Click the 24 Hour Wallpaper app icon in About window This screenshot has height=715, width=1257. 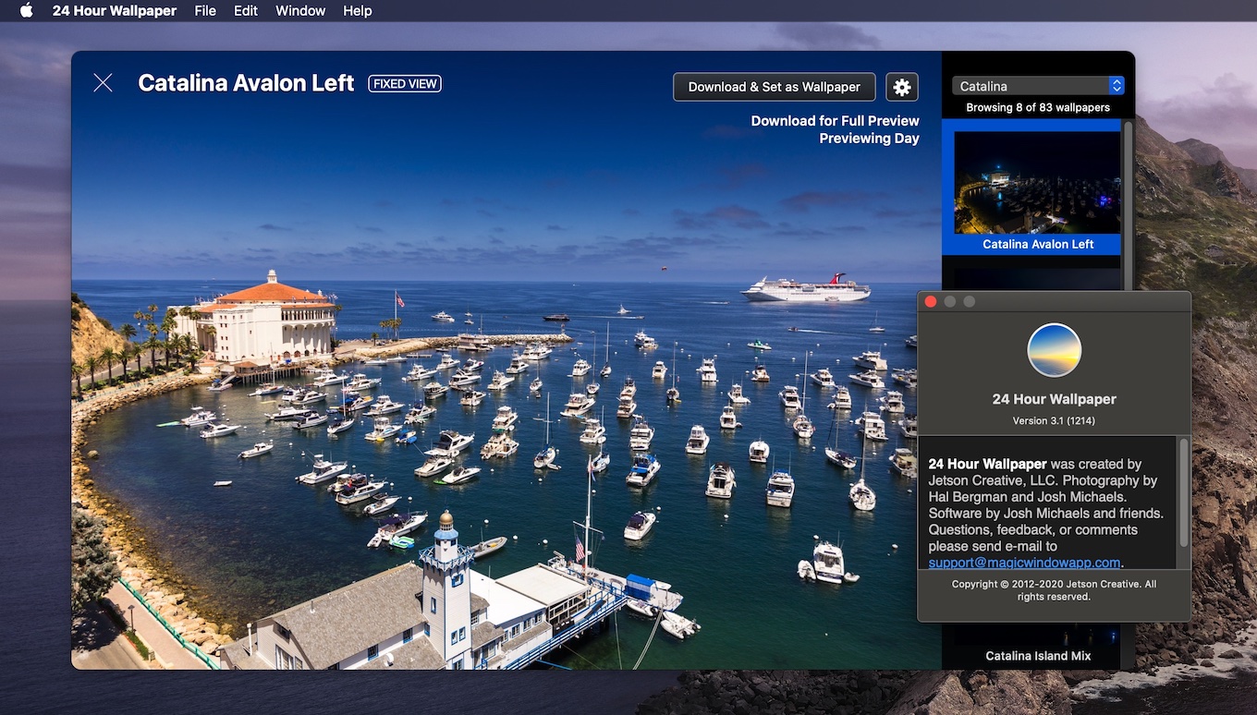[x=1054, y=350]
